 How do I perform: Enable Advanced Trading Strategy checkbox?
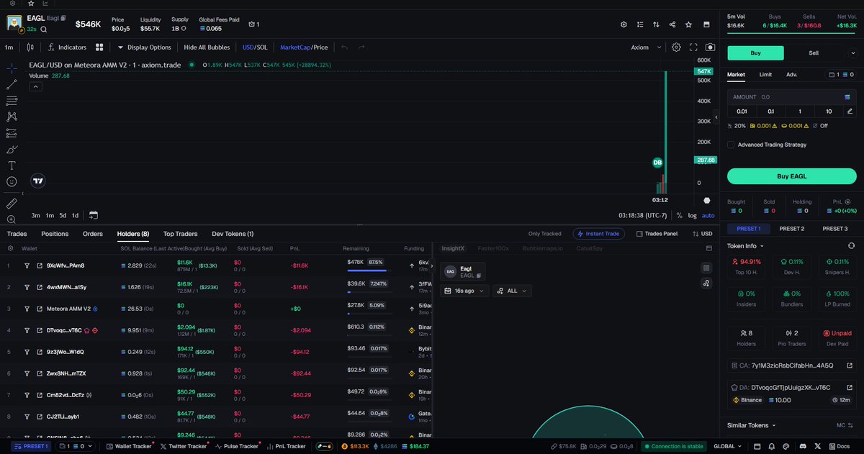pos(731,145)
